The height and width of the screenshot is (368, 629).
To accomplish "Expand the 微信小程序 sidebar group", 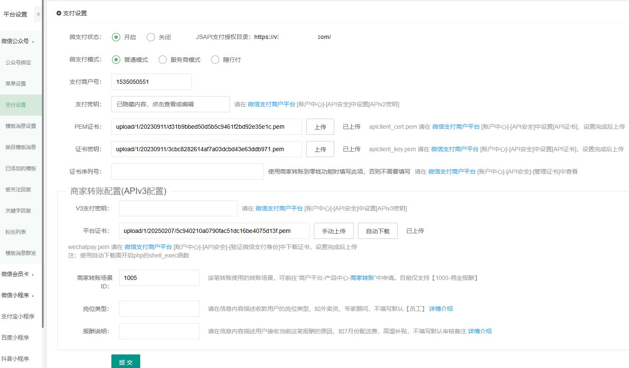I will tap(17, 295).
